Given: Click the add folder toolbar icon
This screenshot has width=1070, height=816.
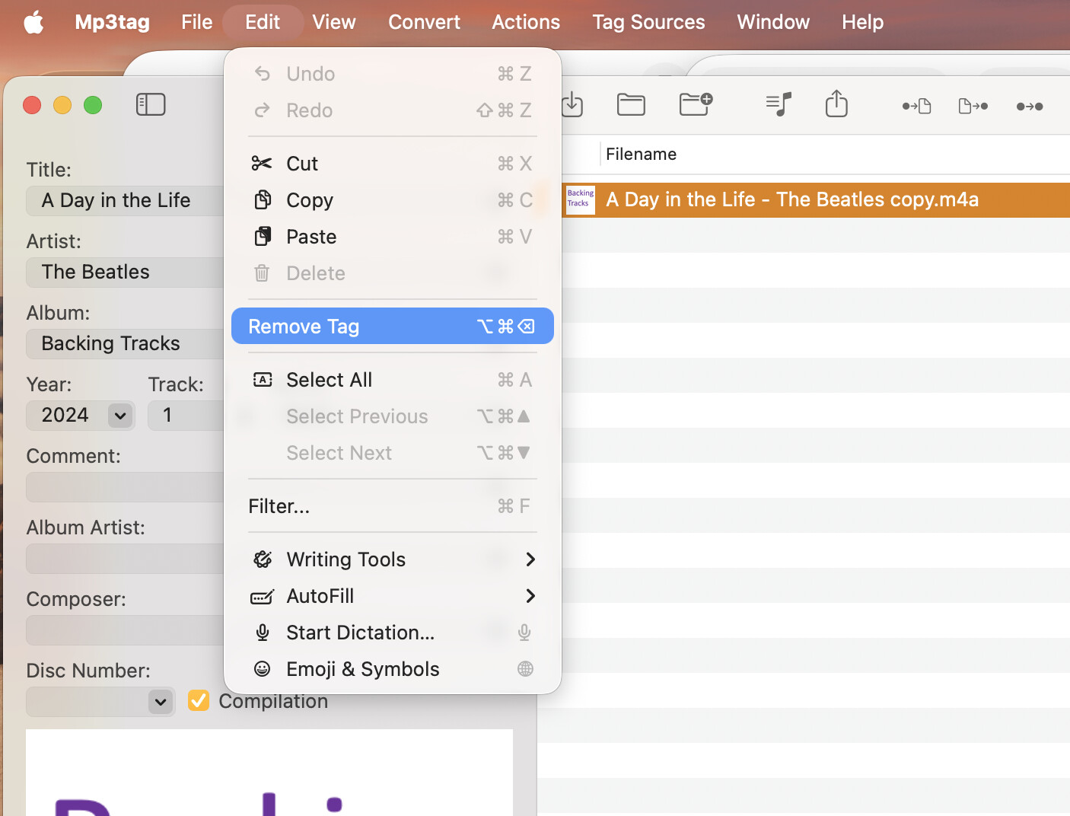Looking at the screenshot, I should 696,104.
